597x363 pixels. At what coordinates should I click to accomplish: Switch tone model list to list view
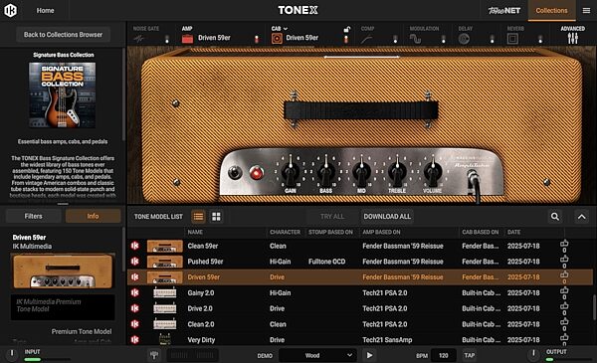(x=198, y=217)
